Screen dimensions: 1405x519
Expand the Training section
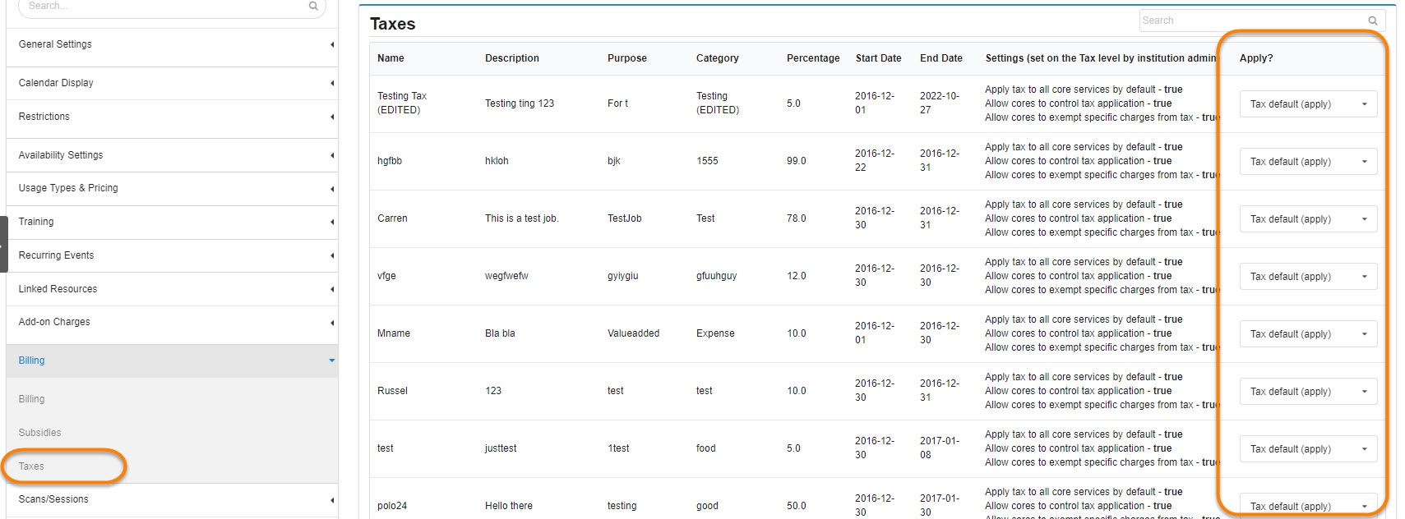tap(172, 222)
